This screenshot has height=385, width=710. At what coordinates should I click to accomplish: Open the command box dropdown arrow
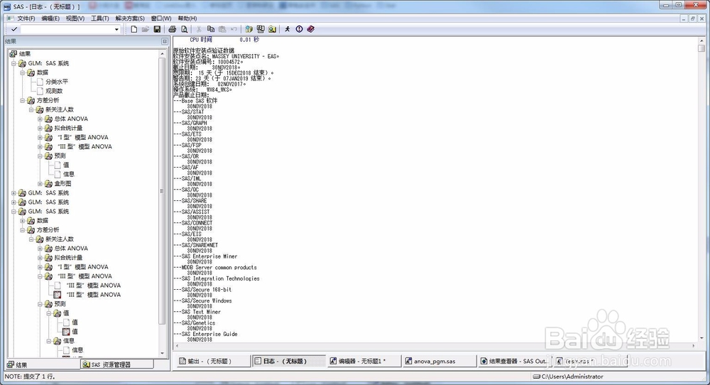(x=116, y=29)
